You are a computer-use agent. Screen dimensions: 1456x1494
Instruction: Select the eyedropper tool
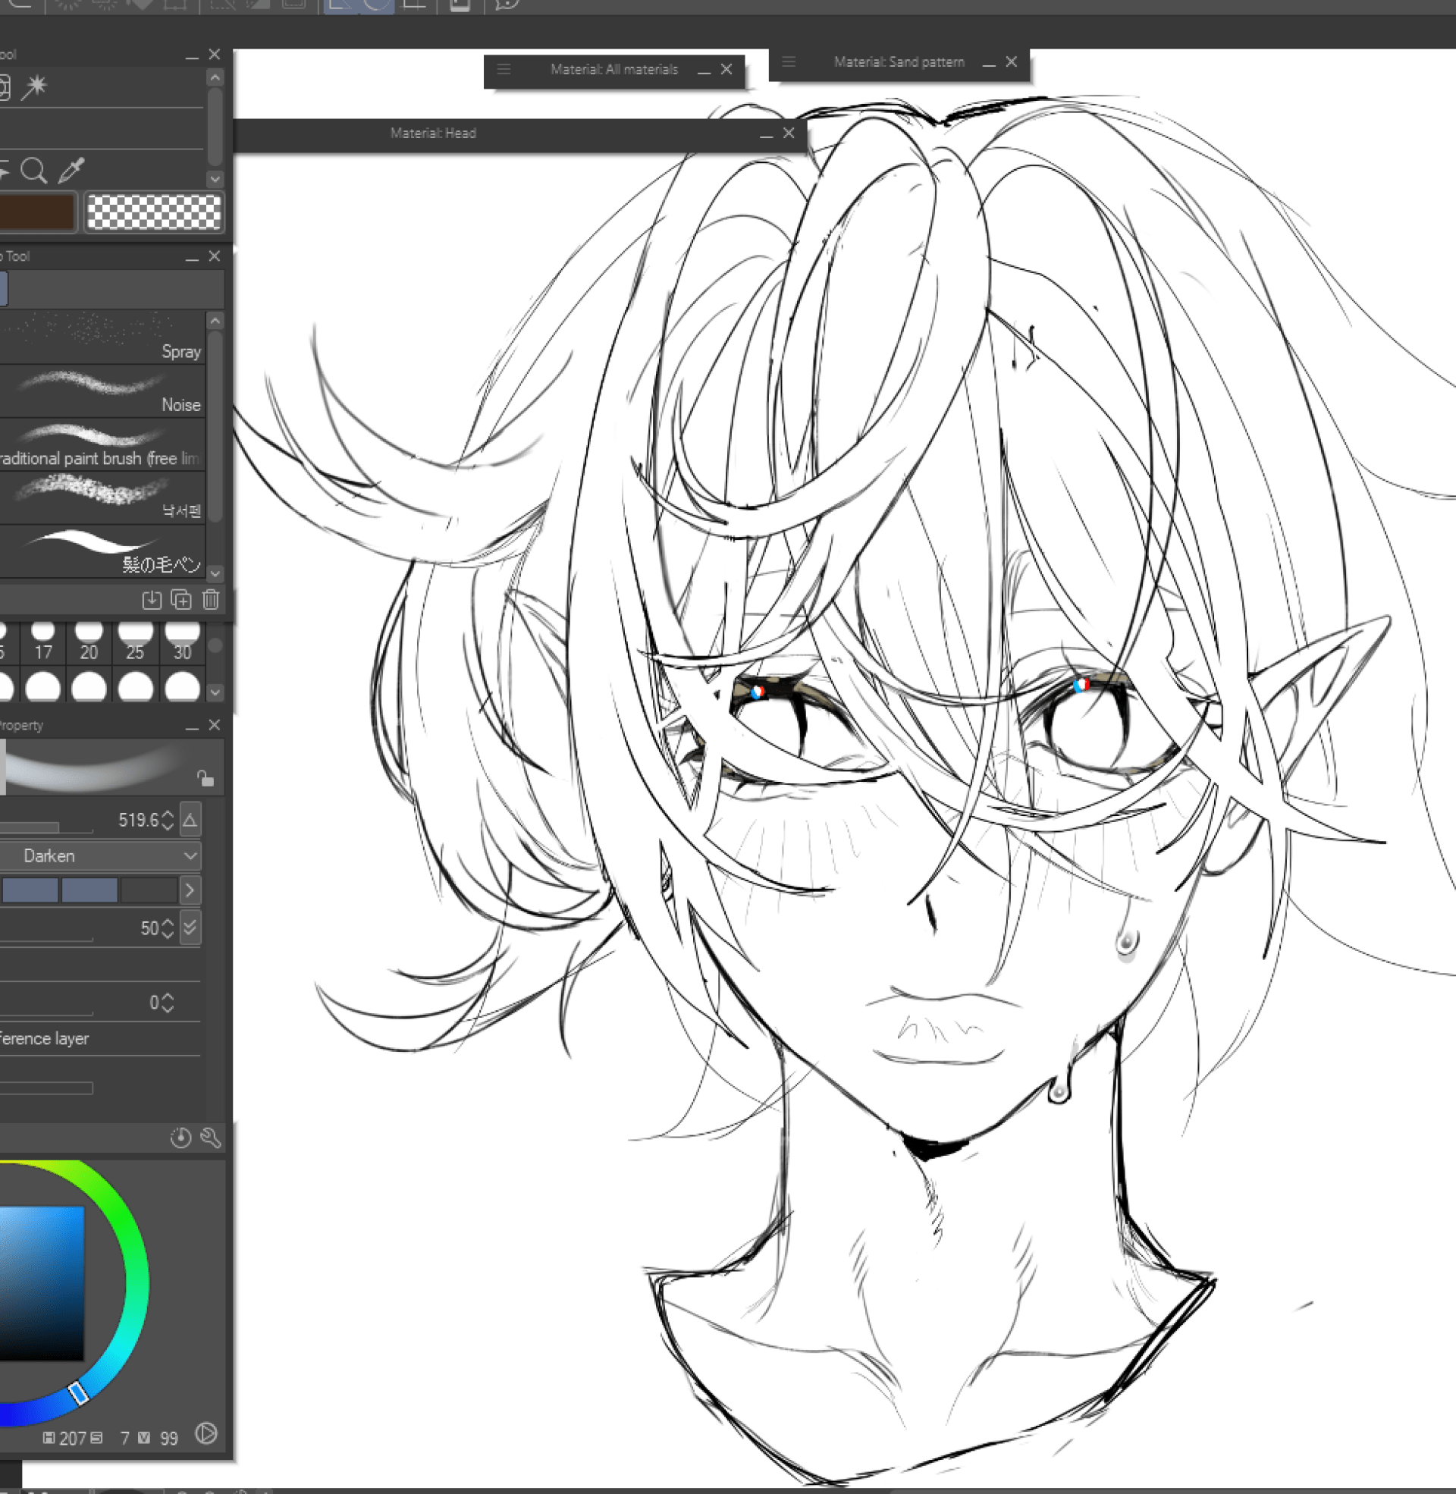point(71,170)
